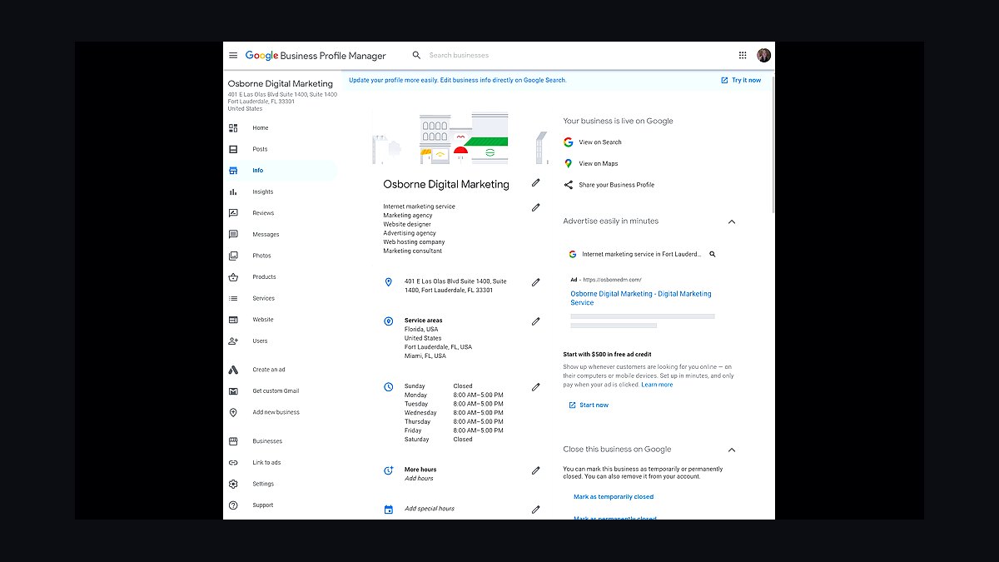
Task: Edit service areas pencil icon
Action: click(x=535, y=321)
